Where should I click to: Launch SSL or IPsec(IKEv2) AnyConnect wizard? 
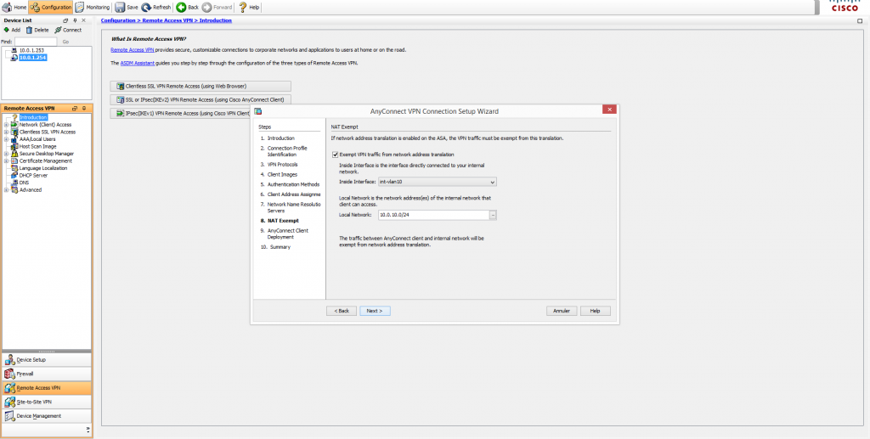coord(201,100)
